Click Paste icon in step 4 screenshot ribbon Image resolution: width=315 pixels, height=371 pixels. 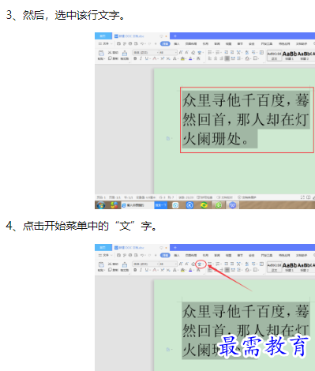[101, 264]
